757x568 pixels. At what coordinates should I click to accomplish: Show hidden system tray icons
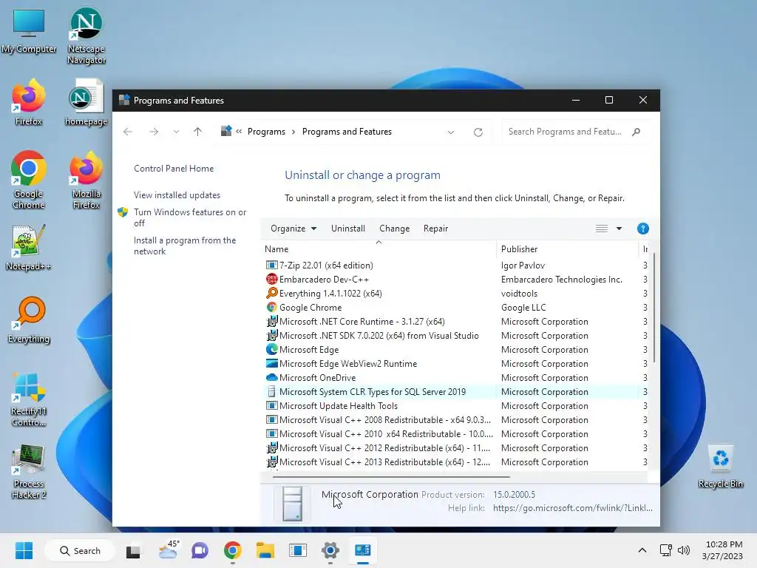coord(642,550)
